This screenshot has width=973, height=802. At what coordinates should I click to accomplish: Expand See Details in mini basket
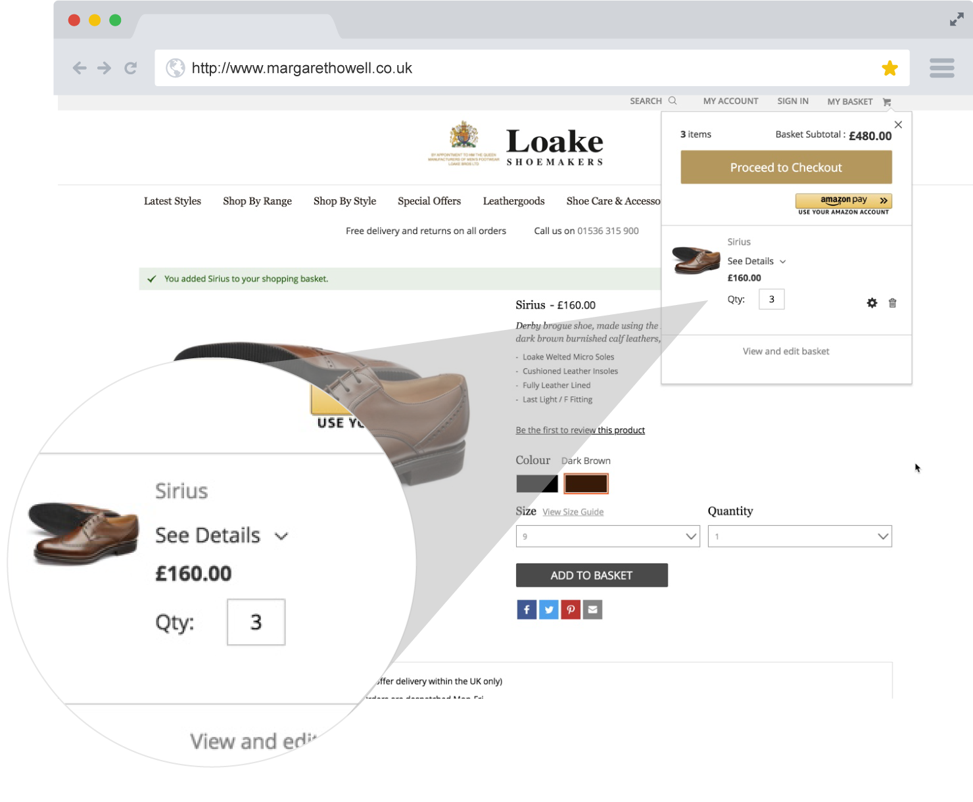757,261
